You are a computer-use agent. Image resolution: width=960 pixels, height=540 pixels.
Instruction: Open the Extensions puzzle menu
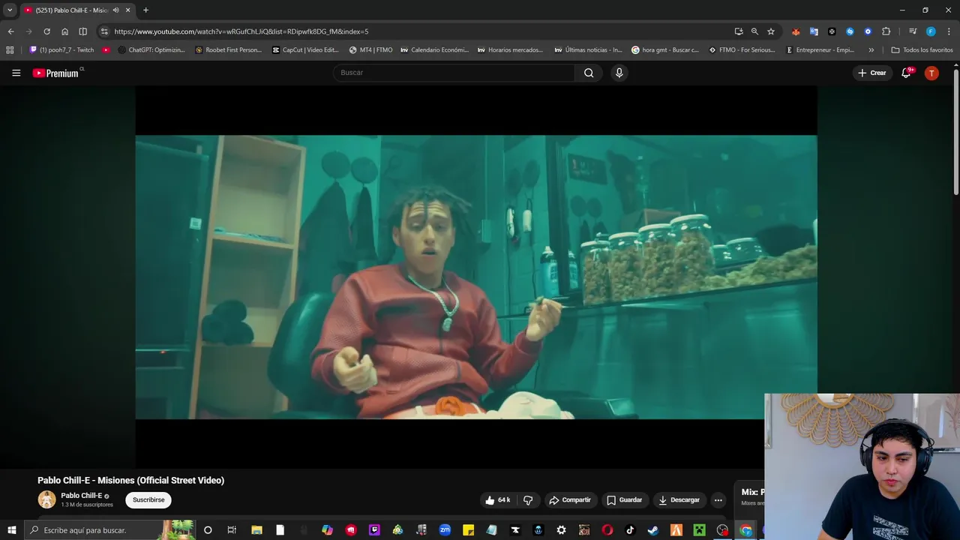click(x=886, y=31)
